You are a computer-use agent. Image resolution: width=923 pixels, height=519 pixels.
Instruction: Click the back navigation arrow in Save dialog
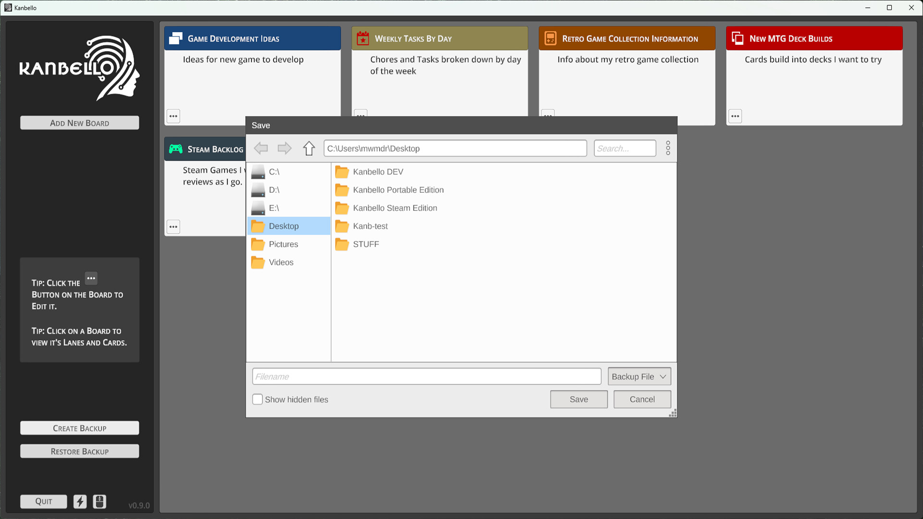pos(261,148)
